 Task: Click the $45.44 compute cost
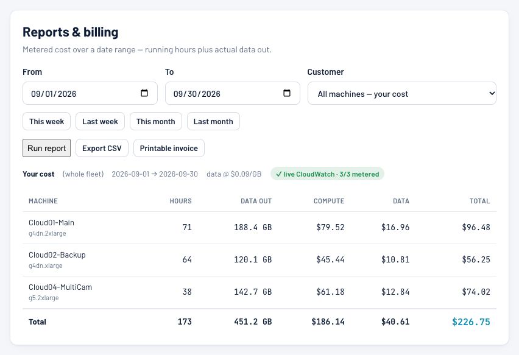coord(330,260)
